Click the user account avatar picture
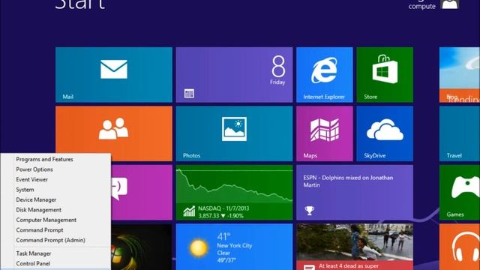The image size is (480, 270). (449, 4)
